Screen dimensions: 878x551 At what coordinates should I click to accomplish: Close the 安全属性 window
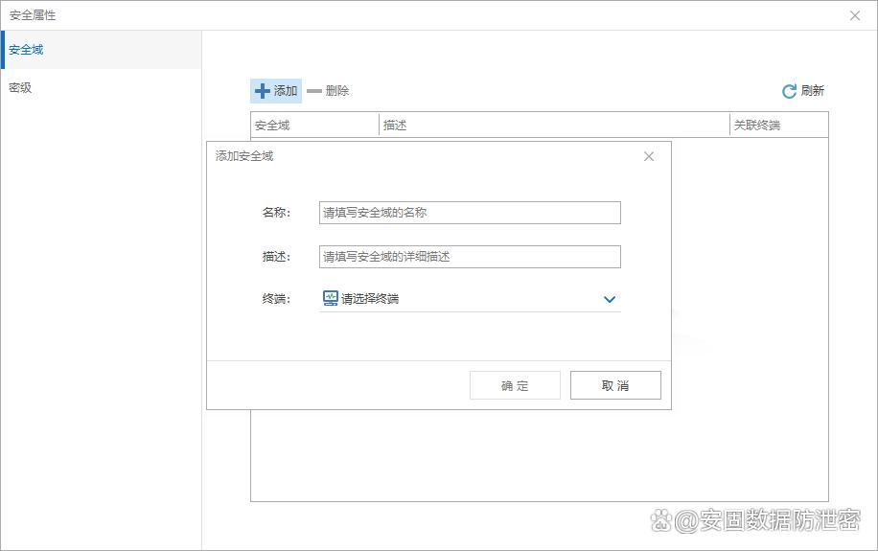pyautogui.click(x=855, y=15)
